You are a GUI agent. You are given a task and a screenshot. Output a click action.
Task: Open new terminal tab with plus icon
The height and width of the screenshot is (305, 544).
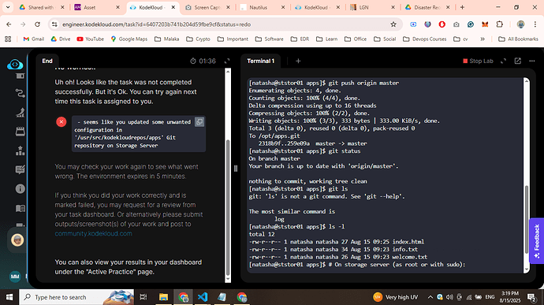click(298, 61)
